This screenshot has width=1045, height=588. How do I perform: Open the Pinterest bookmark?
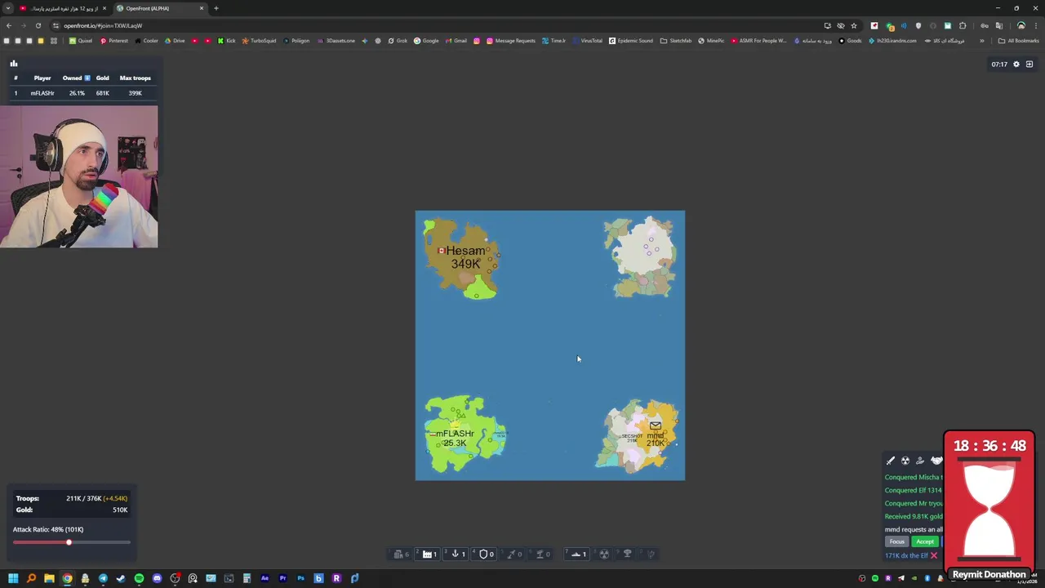coord(114,41)
